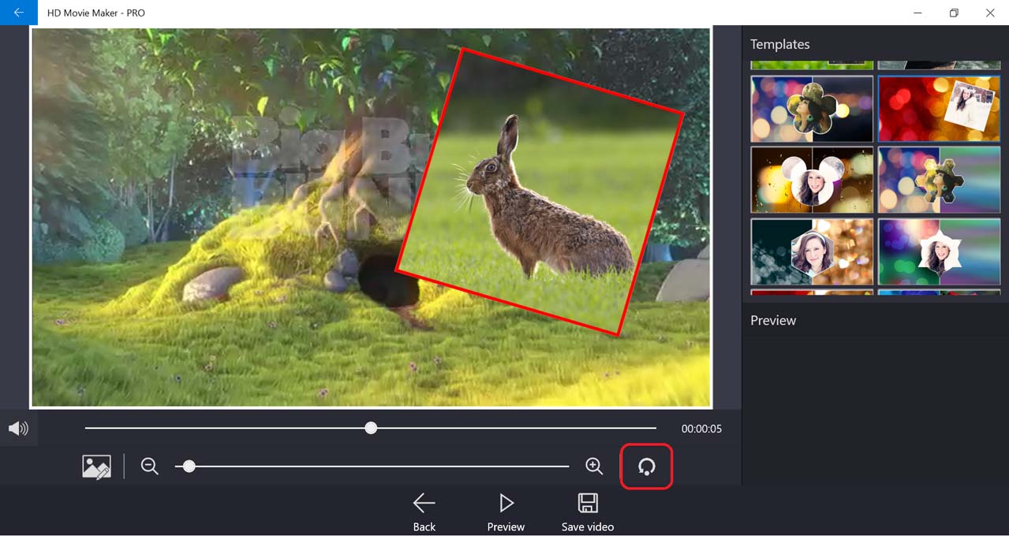Select the teal hexagon portrait template
Screen dimensions: 1009x536
[812, 251]
